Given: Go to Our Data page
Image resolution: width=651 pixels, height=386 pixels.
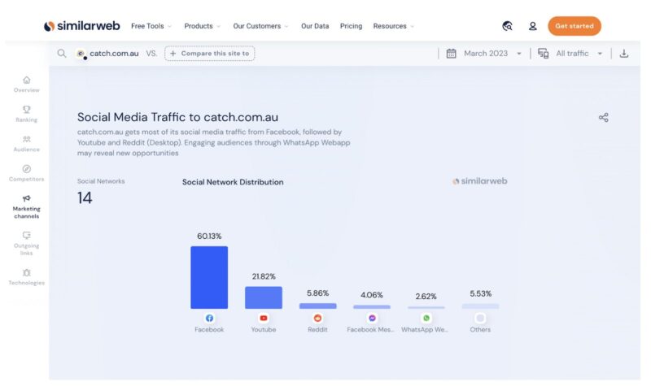Looking at the screenshot, I should pos(315,26).
